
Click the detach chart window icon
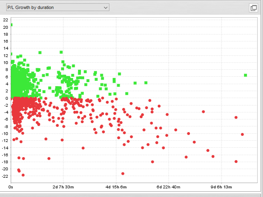(254, 8)
